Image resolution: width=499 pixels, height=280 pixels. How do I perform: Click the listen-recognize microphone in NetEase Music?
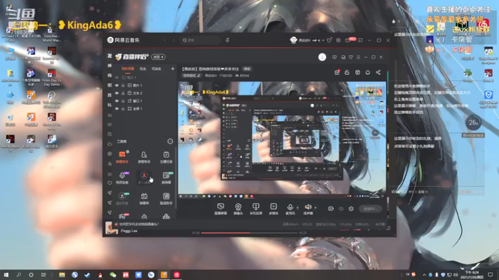click(227, 40)
